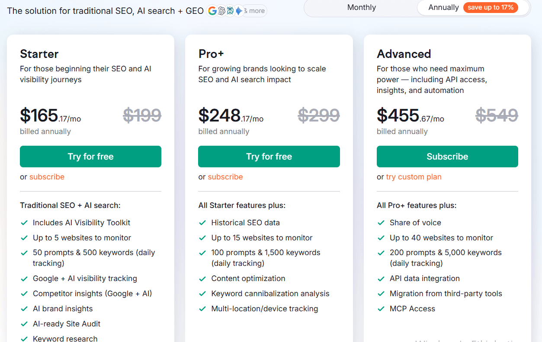Switch billing to Monthly

(x=362, y=7)
